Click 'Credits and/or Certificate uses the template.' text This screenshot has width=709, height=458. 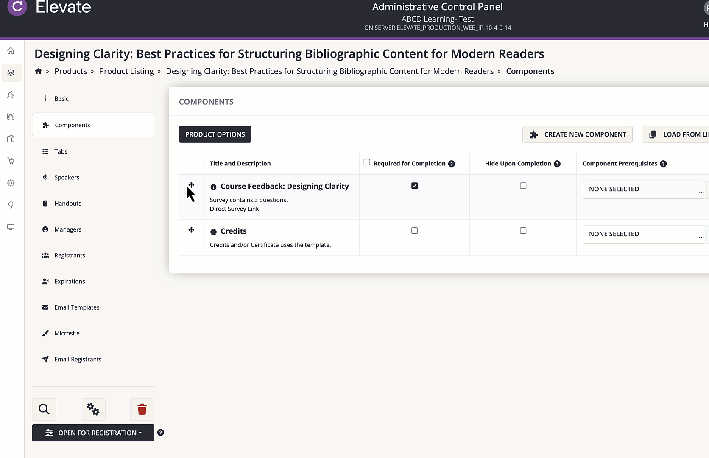pyautogui.click(x=270, y=245)
